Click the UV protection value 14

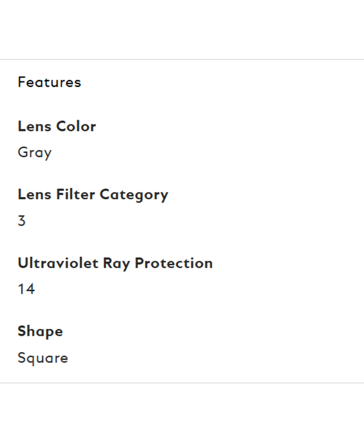[x=26, y=289]
